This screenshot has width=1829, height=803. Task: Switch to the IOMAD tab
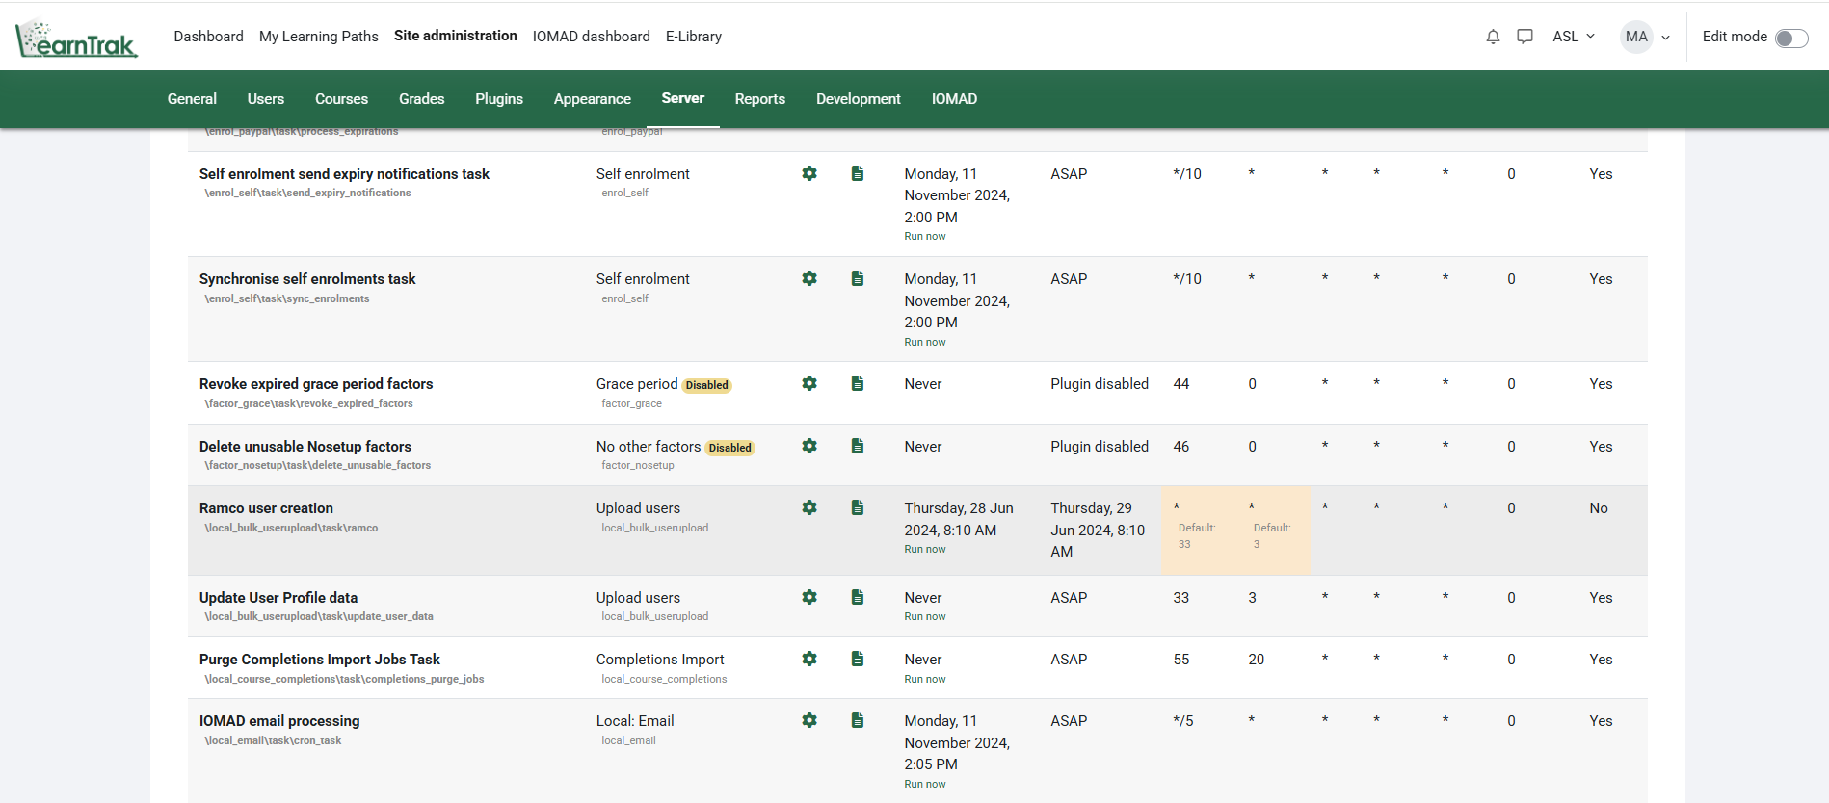coord(954,99)
